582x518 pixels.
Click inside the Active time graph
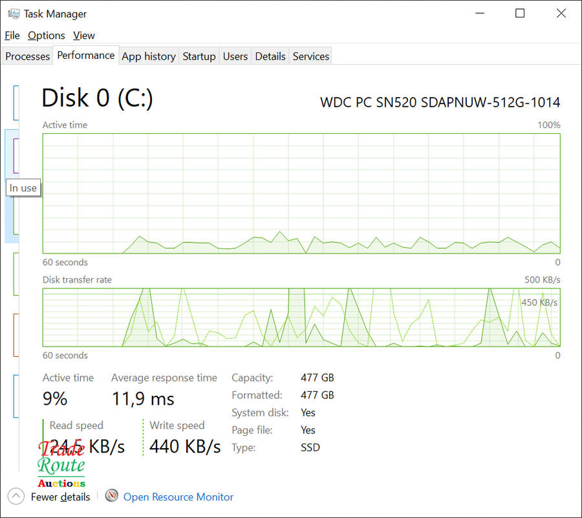[301, 193]
